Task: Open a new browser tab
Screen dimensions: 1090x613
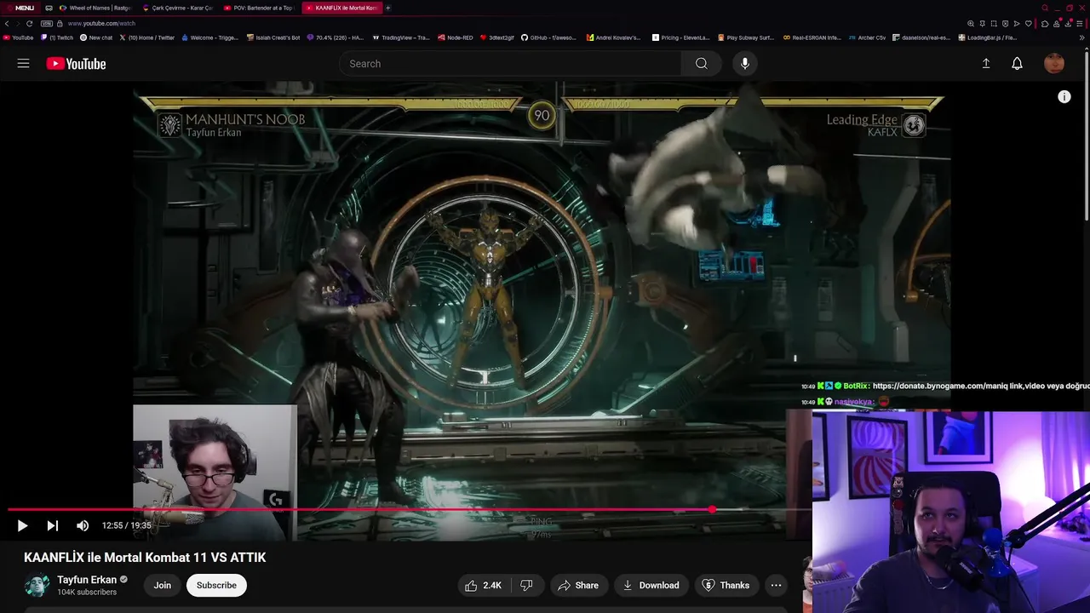Action: (388, 8)
